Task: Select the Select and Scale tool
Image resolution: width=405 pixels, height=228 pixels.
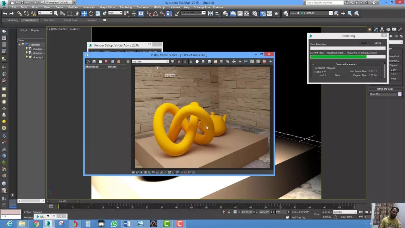Action: (98, 13)
